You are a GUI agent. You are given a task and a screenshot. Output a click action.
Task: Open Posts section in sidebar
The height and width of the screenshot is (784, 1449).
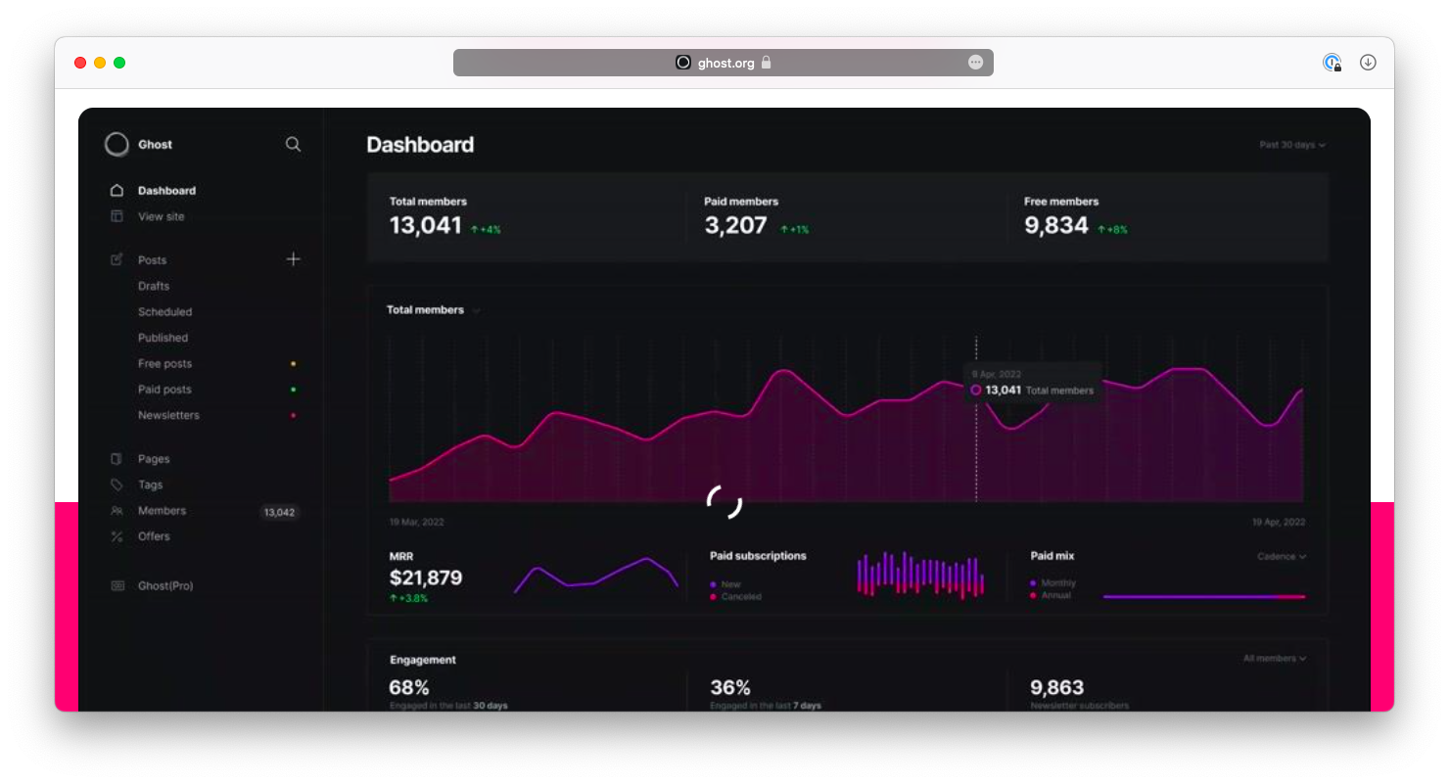click(152, 260)
